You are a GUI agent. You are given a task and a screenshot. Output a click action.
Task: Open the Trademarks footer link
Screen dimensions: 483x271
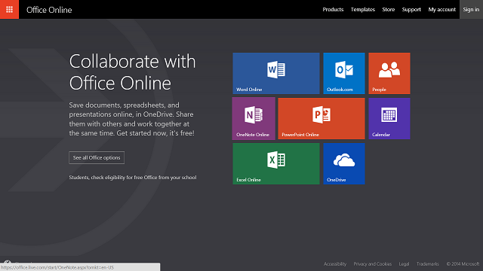click(x=428, y=264)
